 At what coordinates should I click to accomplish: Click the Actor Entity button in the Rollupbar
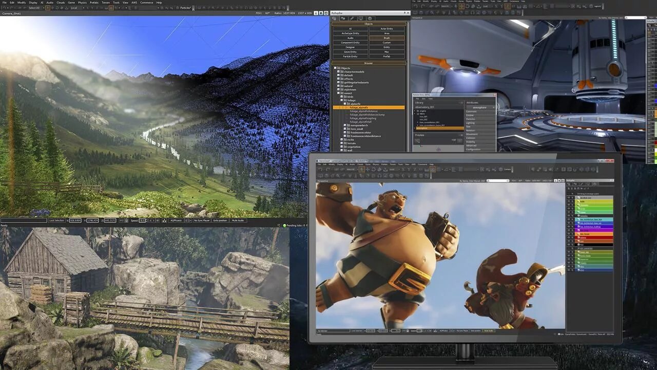(x=387, y=29)
